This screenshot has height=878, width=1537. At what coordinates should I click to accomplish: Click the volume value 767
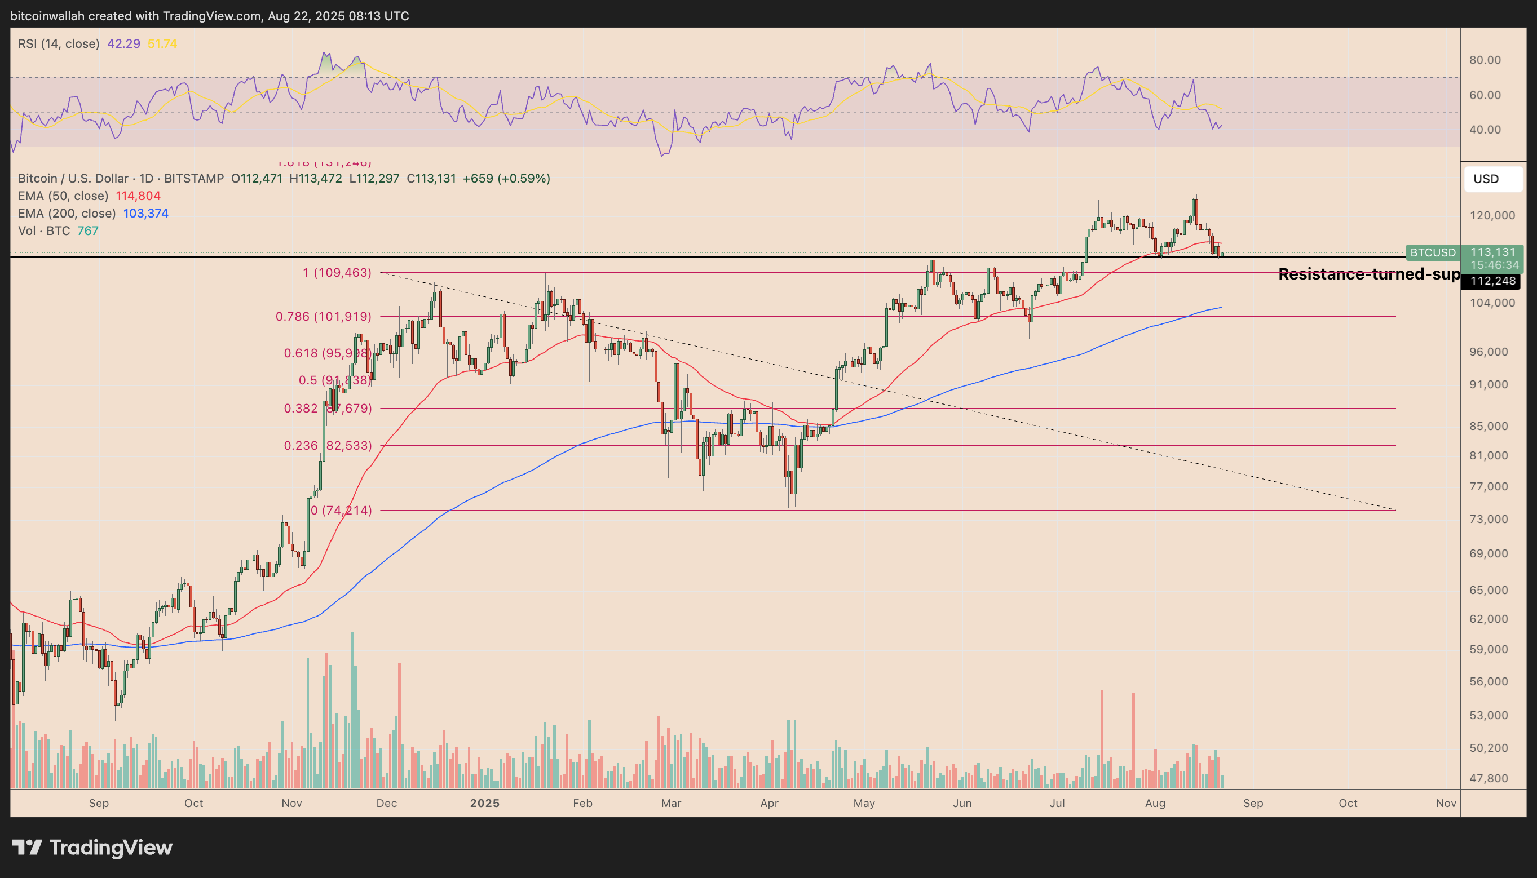pyautogui.click(x=88, y=231)
